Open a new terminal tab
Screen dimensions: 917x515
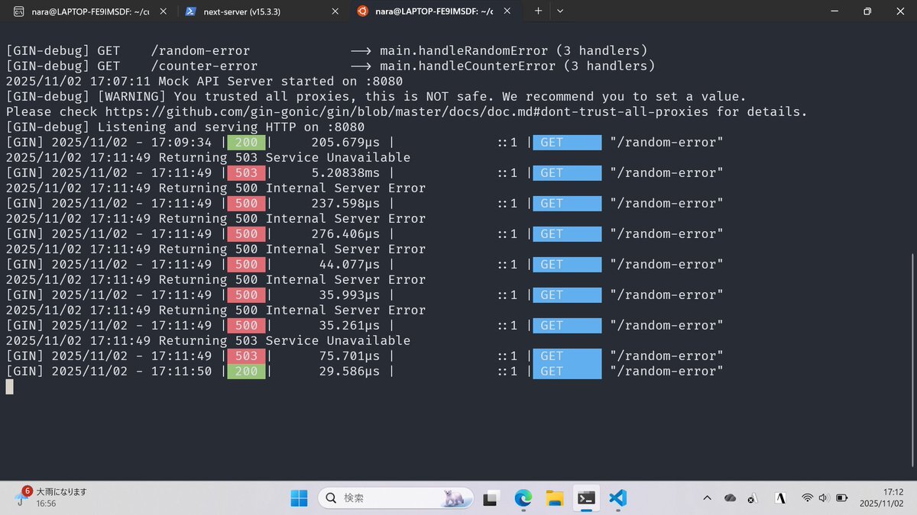click(x=538, y=11)
